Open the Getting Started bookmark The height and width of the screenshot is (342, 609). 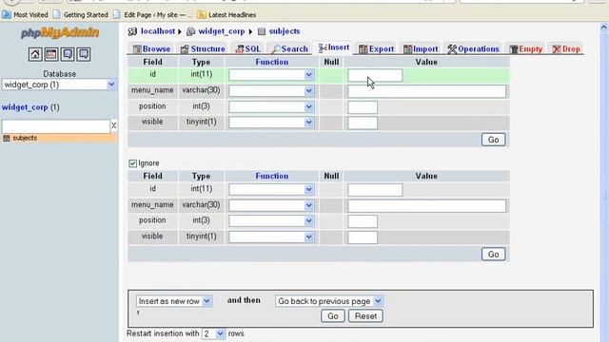coord(81,15)
